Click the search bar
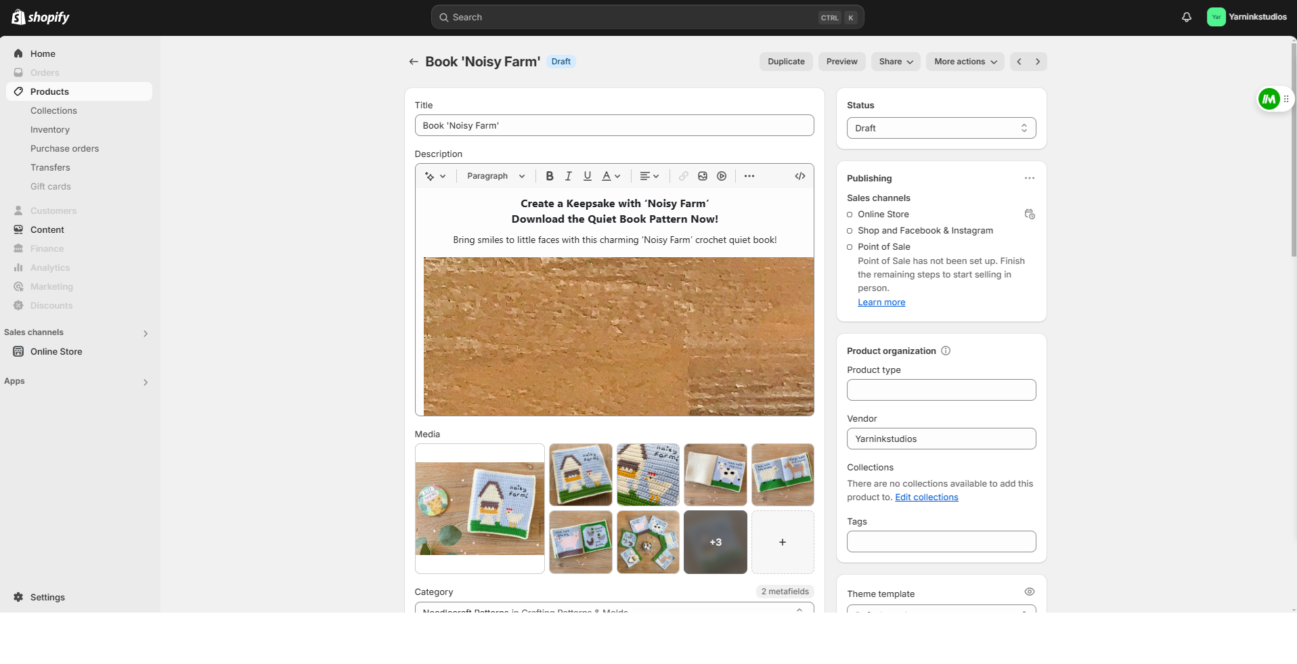Screen dimensions: 1297x664 [x=647, y=17]
